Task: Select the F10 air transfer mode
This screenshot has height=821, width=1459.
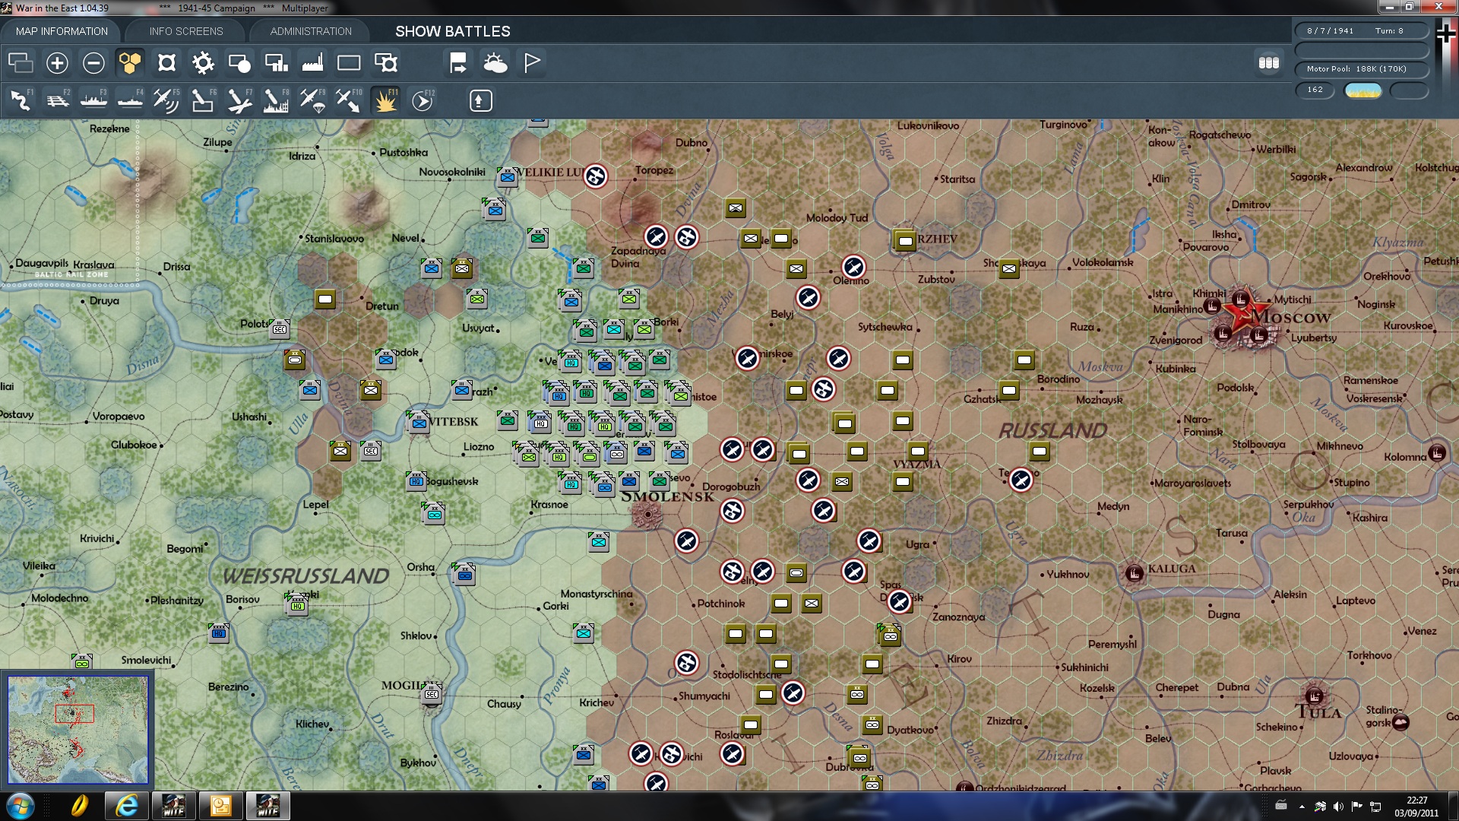Action: click(349, 100)
